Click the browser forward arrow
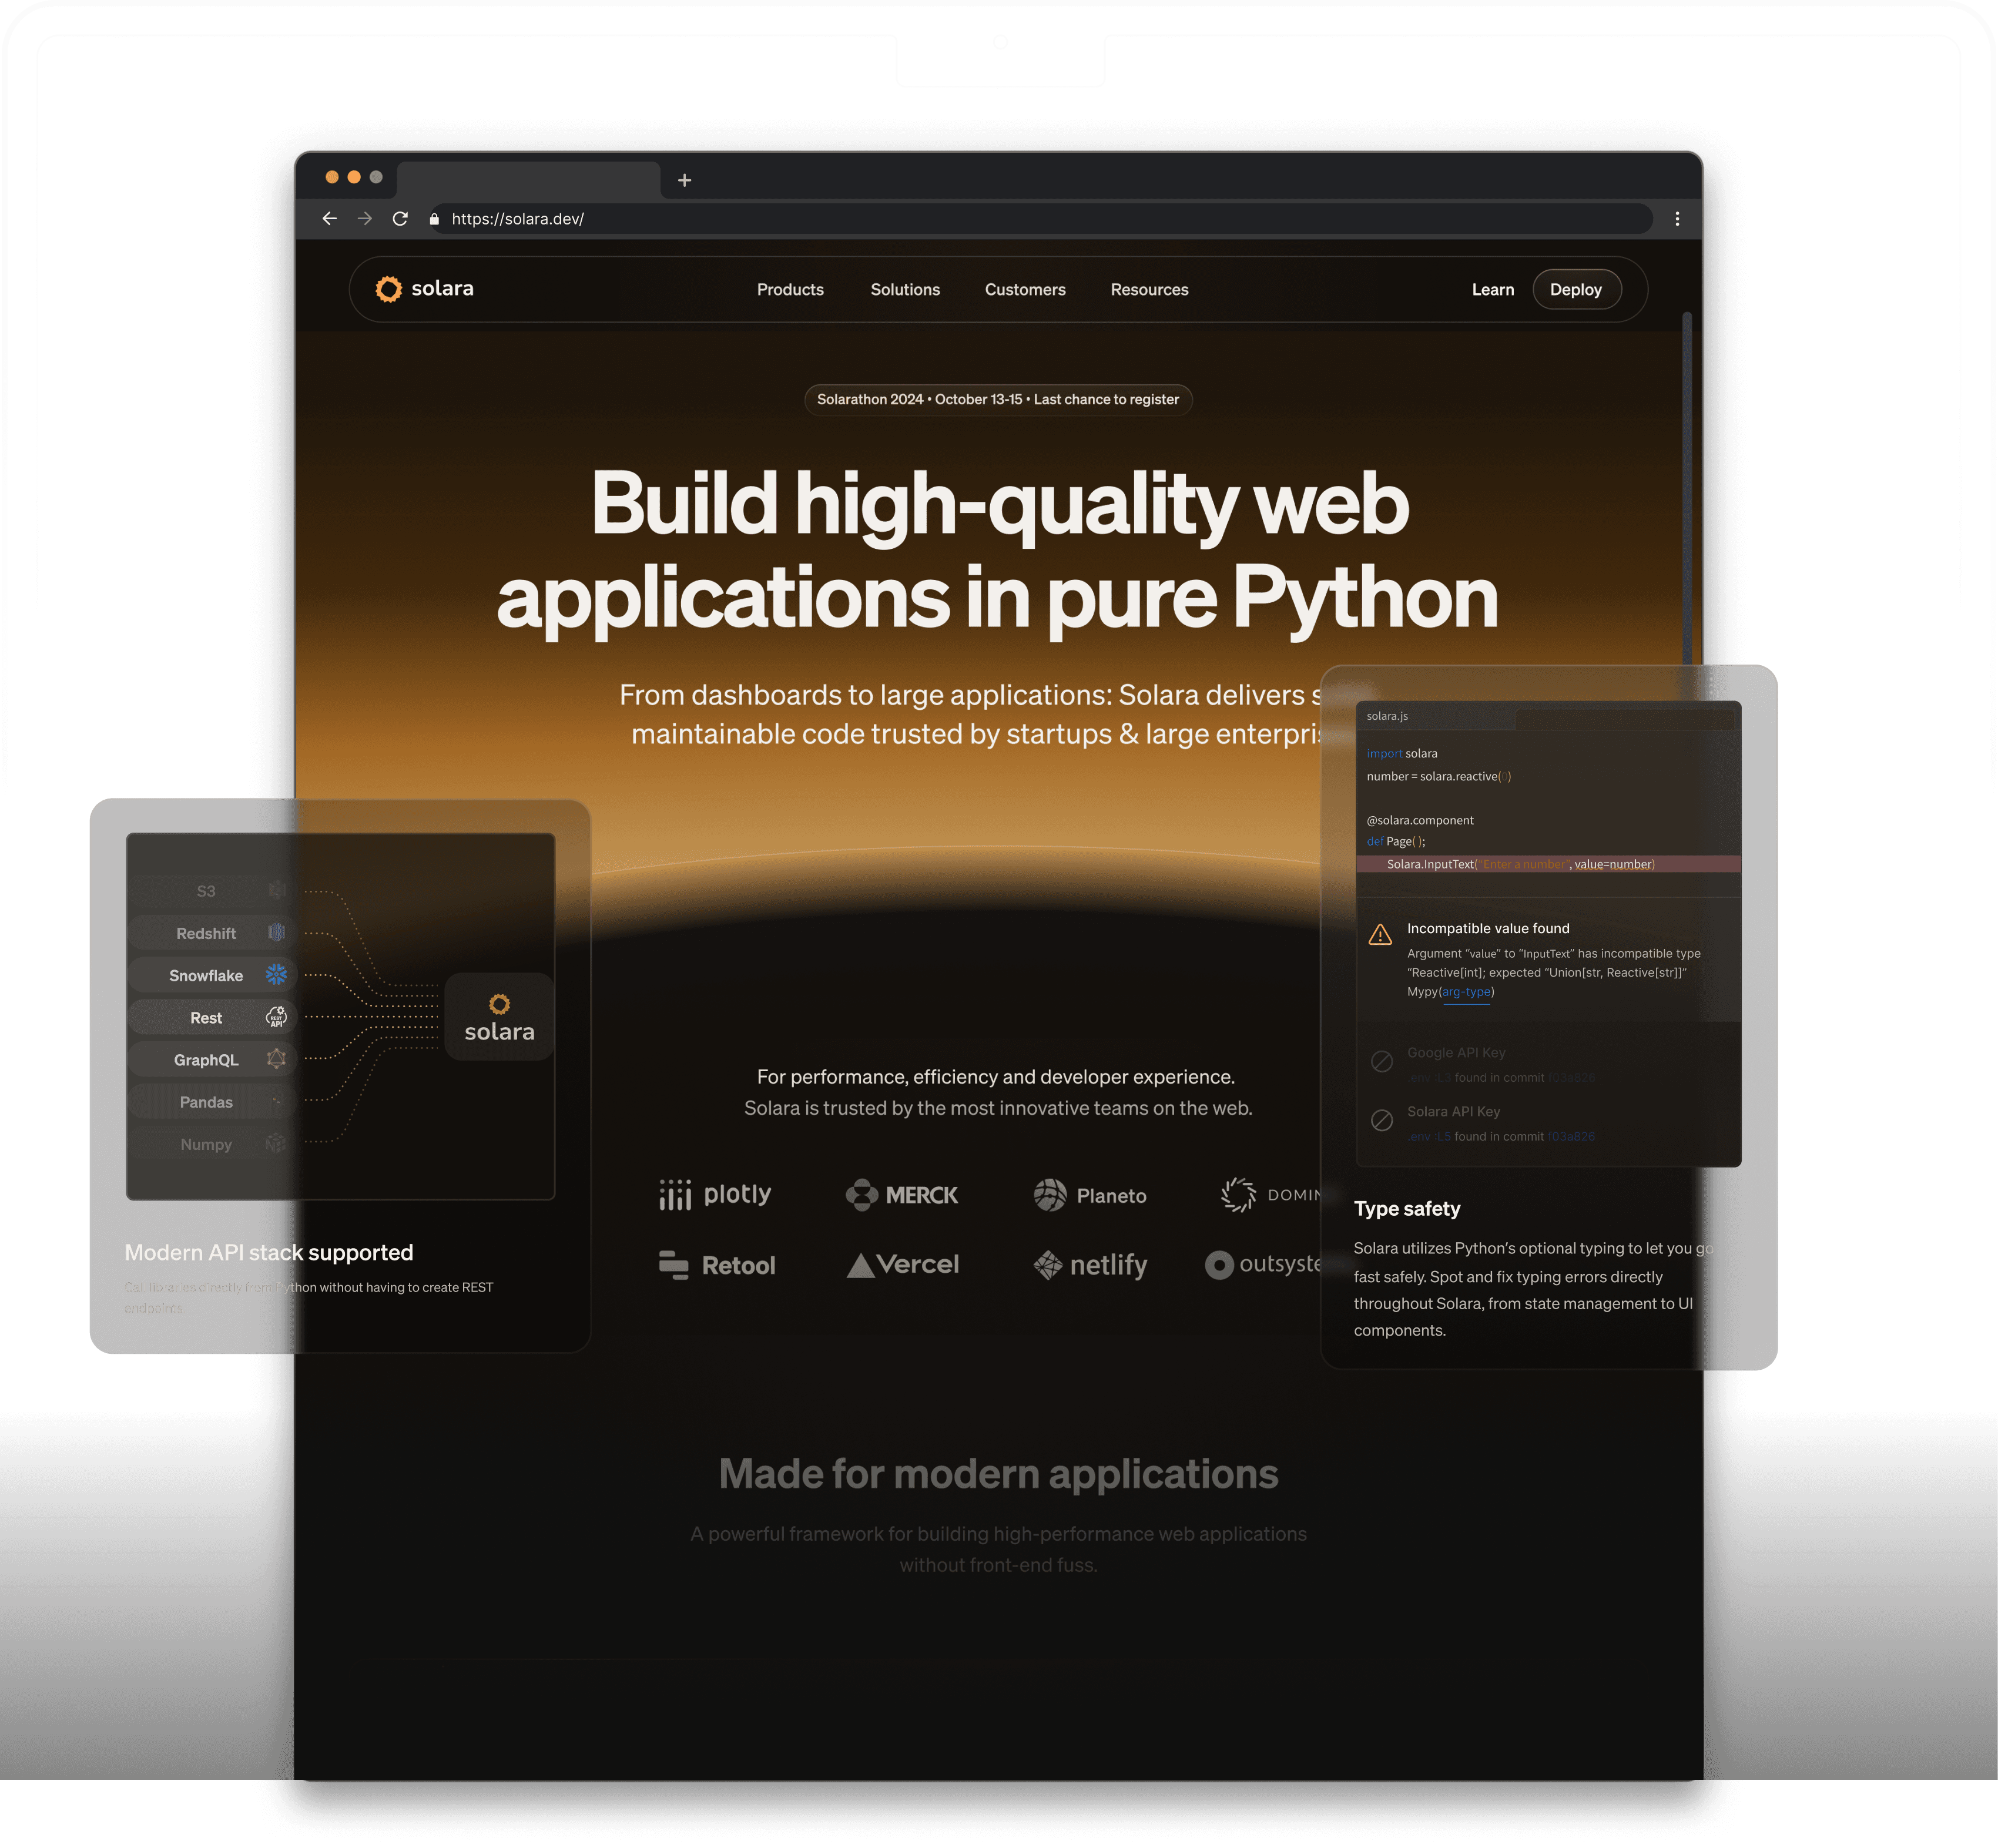 pos(365,218)
